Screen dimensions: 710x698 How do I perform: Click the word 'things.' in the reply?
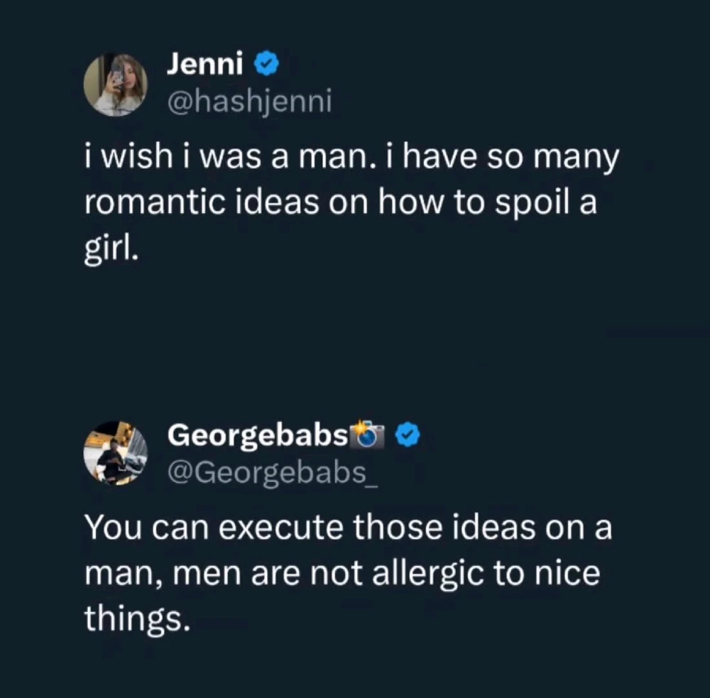(x=138, y=621)
